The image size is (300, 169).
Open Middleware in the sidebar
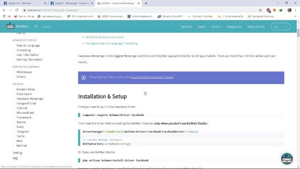[x=24, y=72]
